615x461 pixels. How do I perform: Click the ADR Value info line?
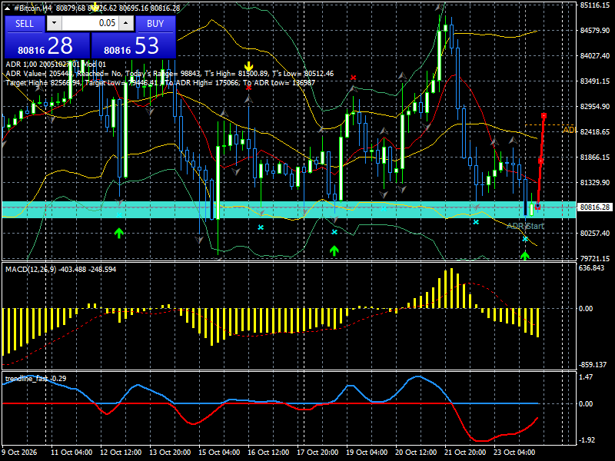(170, 74)
